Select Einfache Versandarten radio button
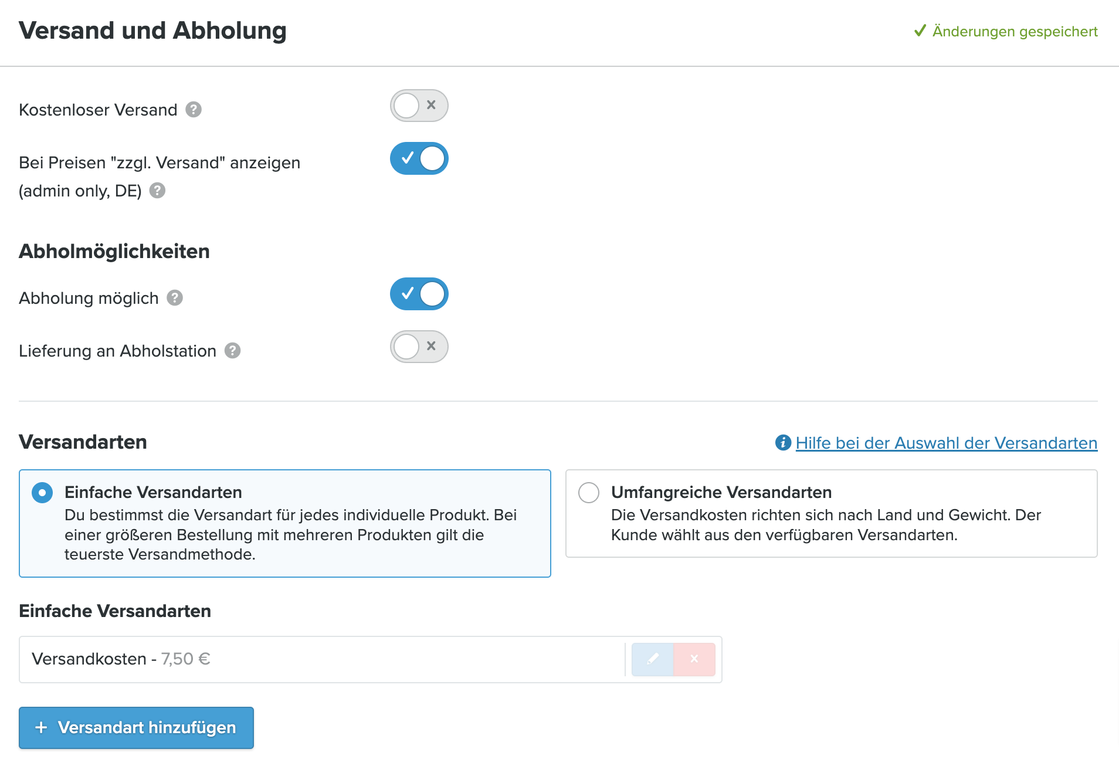The image size is (1119, 766). 42,493
